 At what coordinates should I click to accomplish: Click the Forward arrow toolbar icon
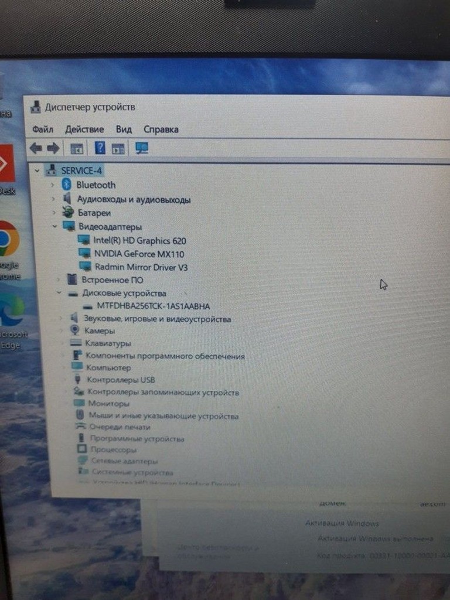click(53, 148)
